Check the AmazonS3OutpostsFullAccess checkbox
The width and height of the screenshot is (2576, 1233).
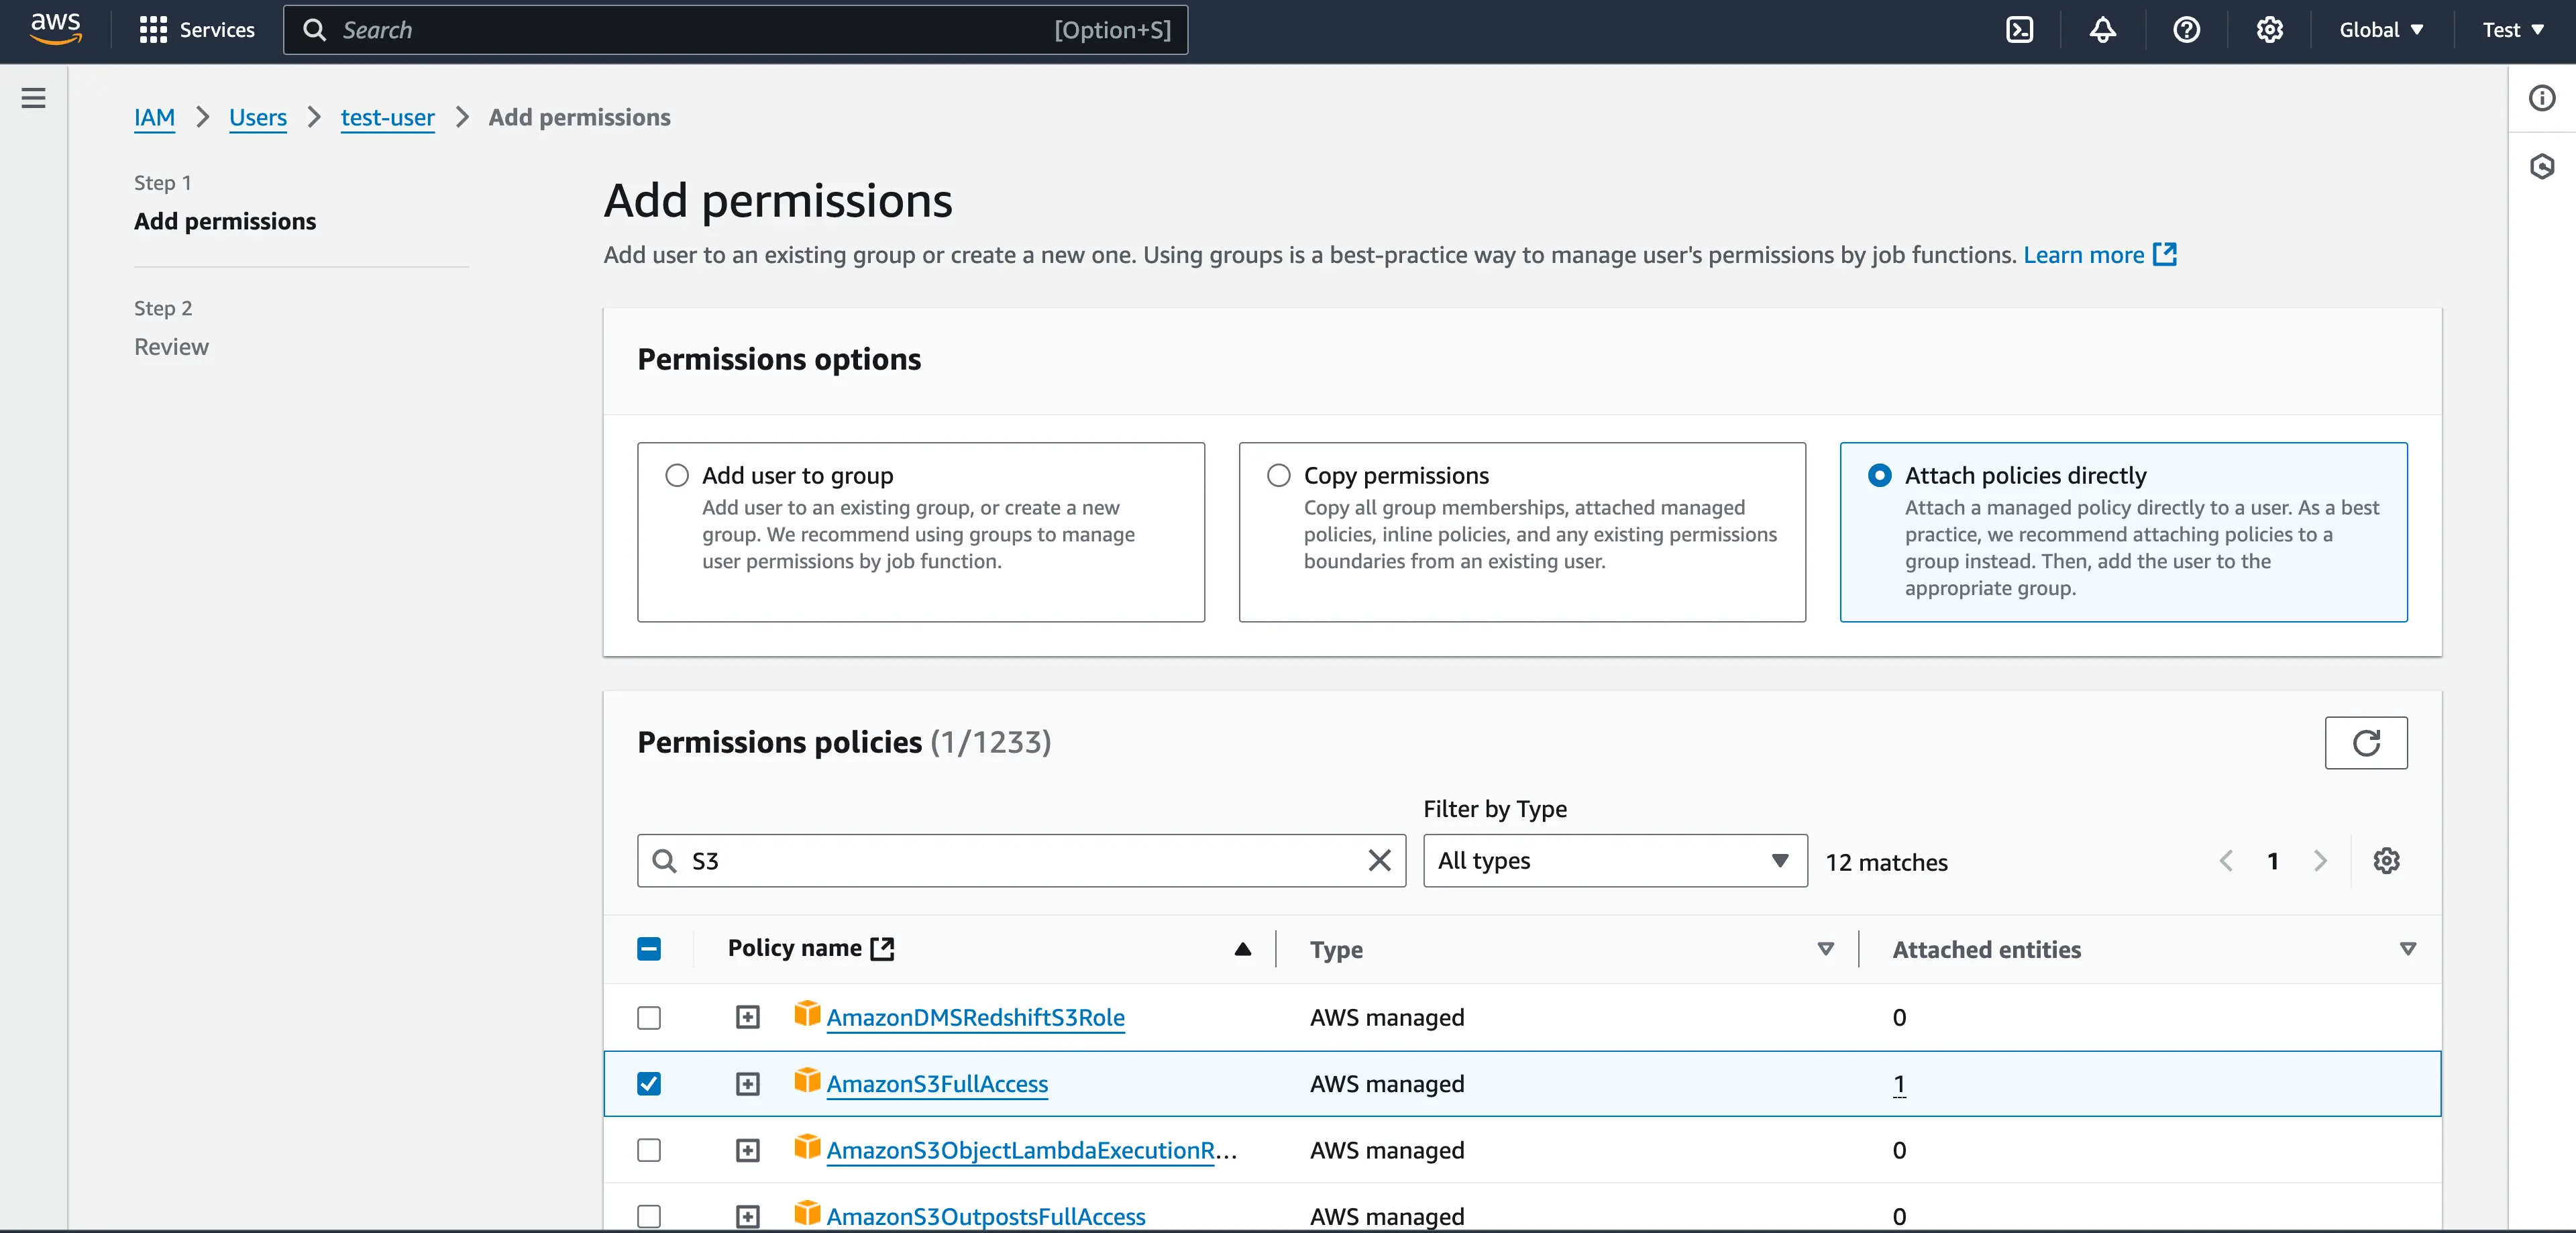click(649, 1216)
